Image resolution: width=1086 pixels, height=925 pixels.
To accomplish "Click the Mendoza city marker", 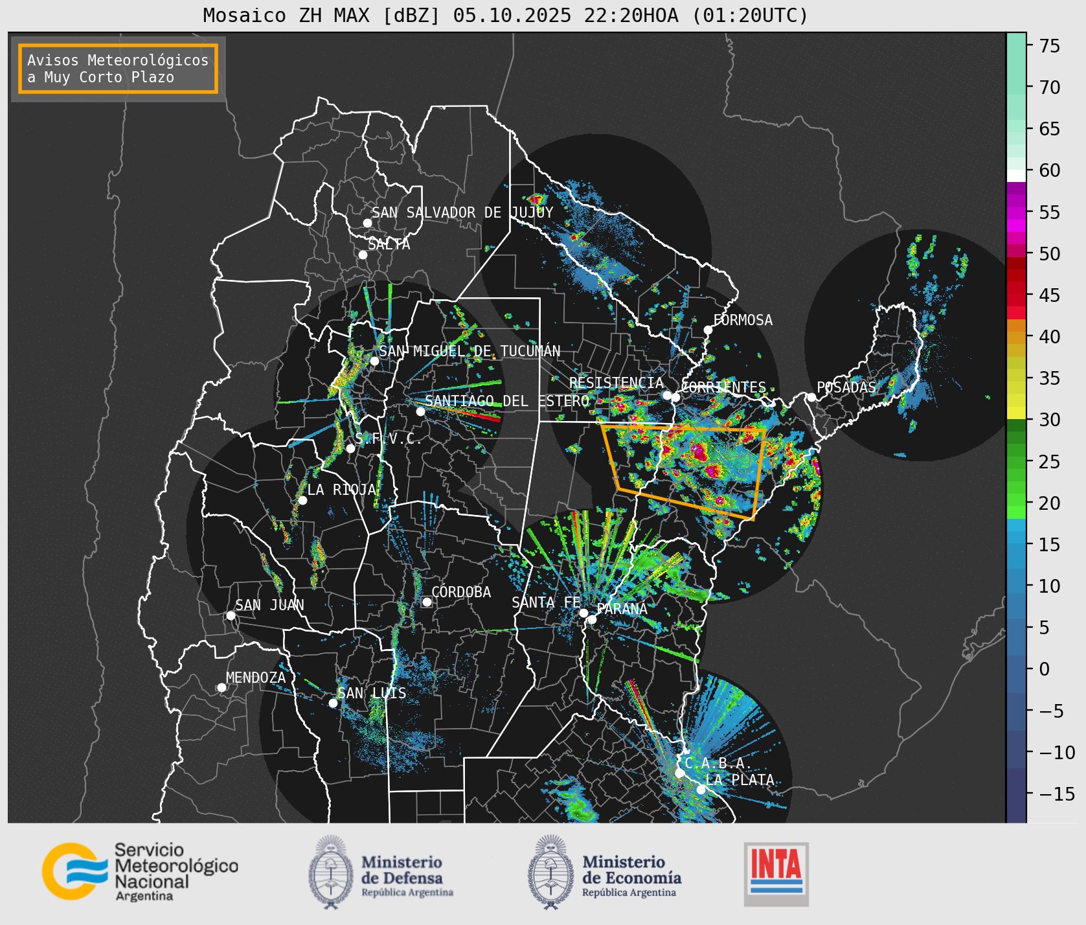I will click(221, 687).
